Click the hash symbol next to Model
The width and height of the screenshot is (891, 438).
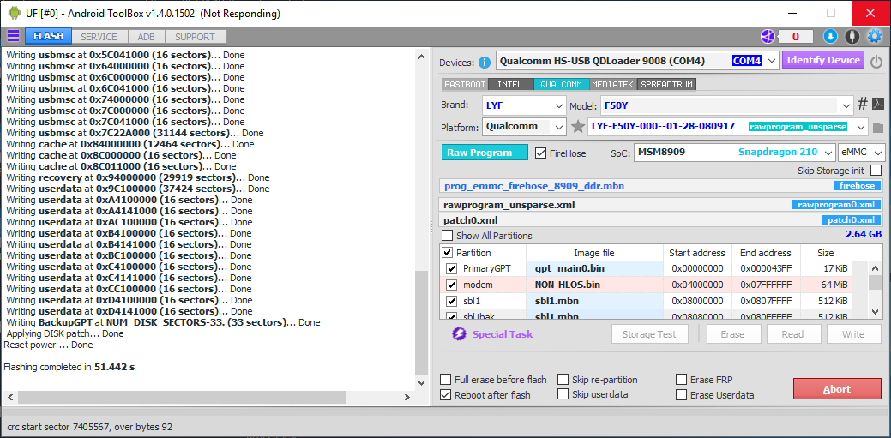pos(862,104)
